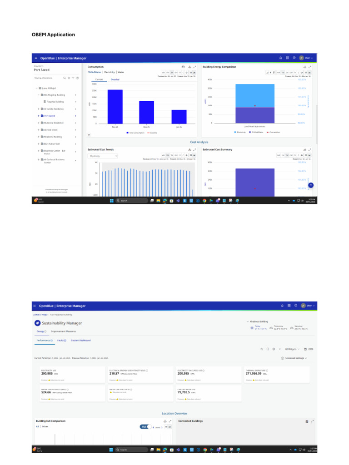Expand Muteena Residence node
Image resolution: width=349 pixels, height=465 pixels.
point(38,123)
